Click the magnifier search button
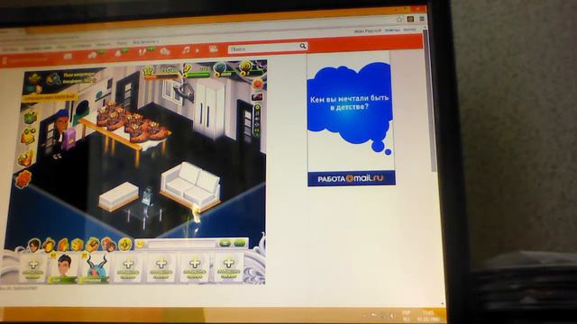Screen dimensions: 577x324 click(303, 46)
